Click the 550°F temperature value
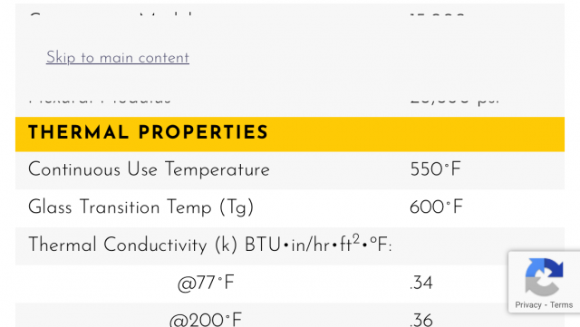This screenshot has width=580, height=327. tap(435, 169)
